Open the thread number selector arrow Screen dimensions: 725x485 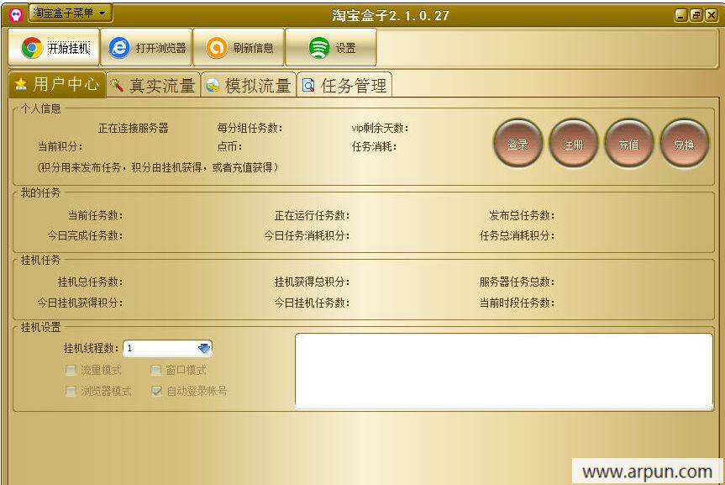tap(204, 347)
